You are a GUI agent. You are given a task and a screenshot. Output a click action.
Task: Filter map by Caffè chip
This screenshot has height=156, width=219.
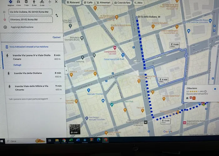(x=88, y=2)
